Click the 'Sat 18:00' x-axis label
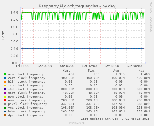Screen dimensions: 154x126 (112, 66)
